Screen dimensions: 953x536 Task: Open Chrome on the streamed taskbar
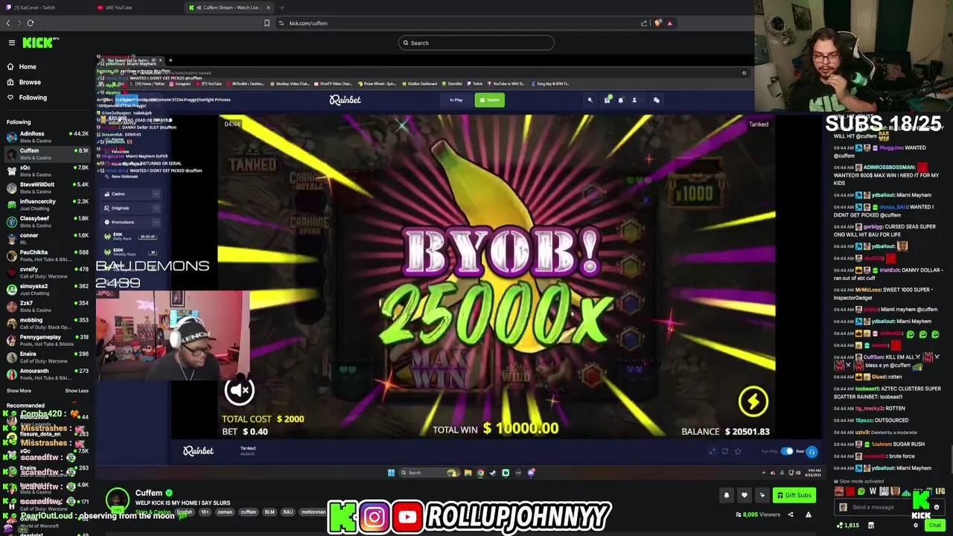(x=480, y=473)
